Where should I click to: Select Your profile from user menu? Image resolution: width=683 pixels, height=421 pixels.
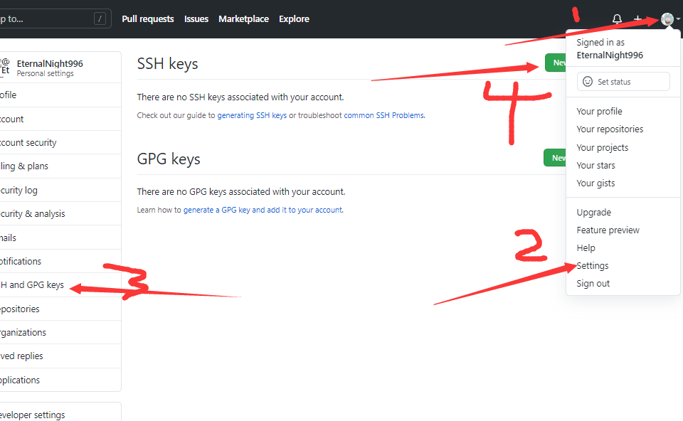click(599, 111)
